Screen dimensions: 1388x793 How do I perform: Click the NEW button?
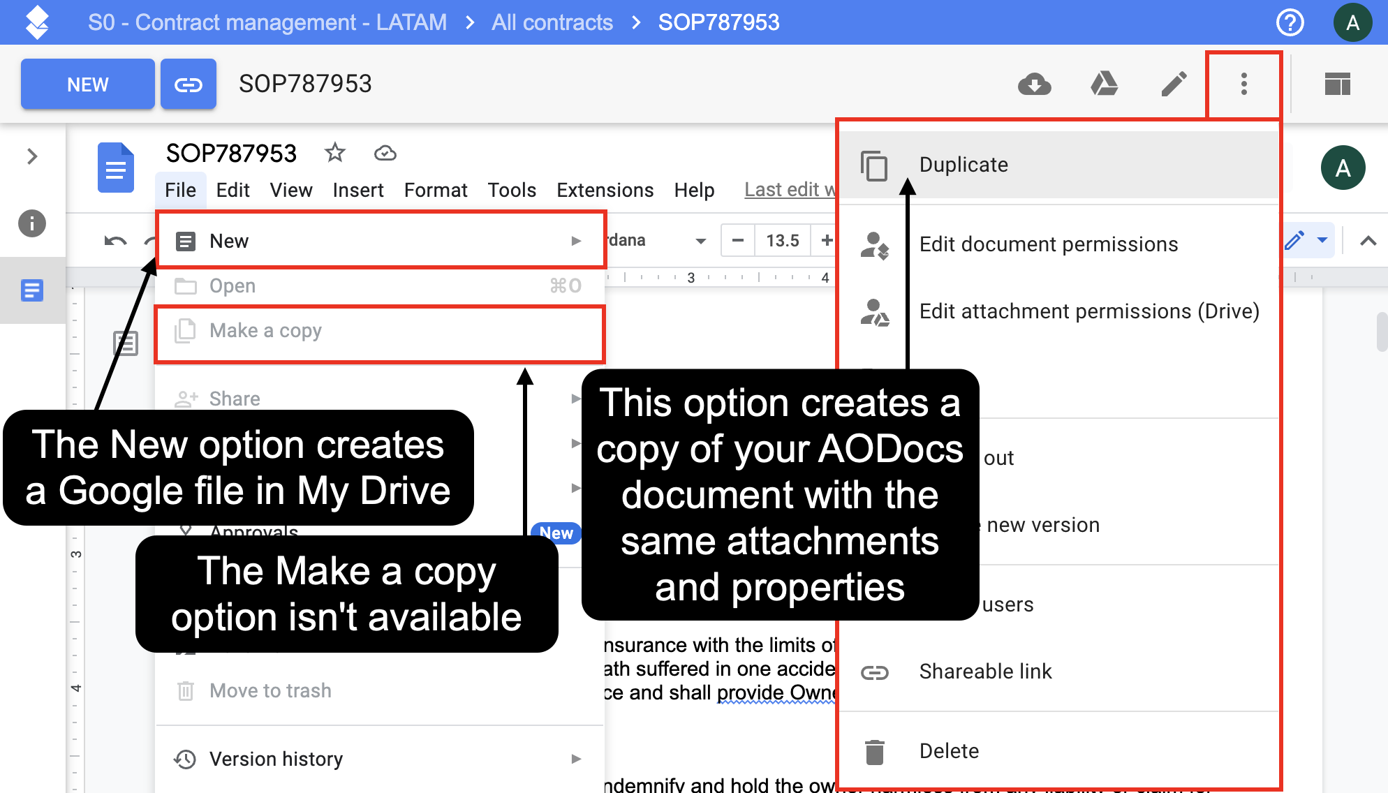click(x=88, y=84)
